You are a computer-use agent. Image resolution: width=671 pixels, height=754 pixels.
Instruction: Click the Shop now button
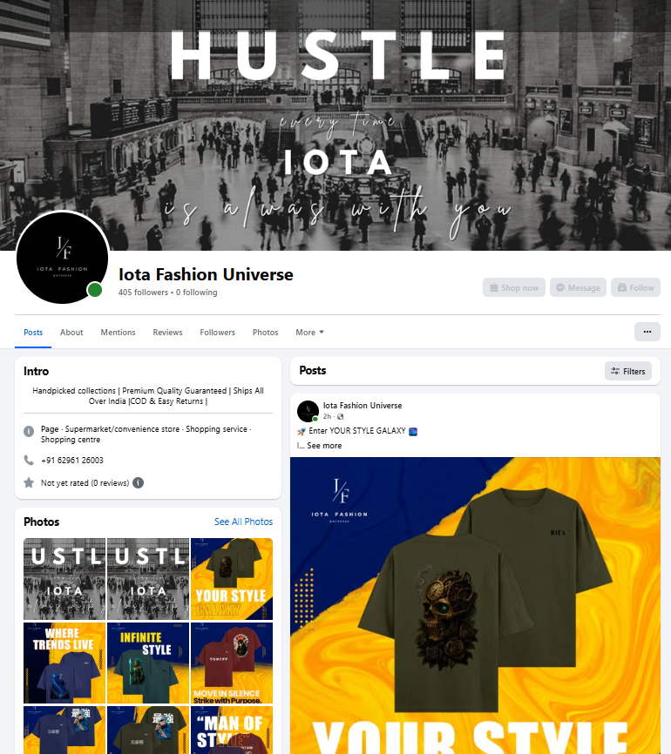pyautogui.click(x=514, y=287)
